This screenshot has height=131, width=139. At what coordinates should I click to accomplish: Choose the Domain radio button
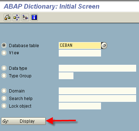pos(4,91)
